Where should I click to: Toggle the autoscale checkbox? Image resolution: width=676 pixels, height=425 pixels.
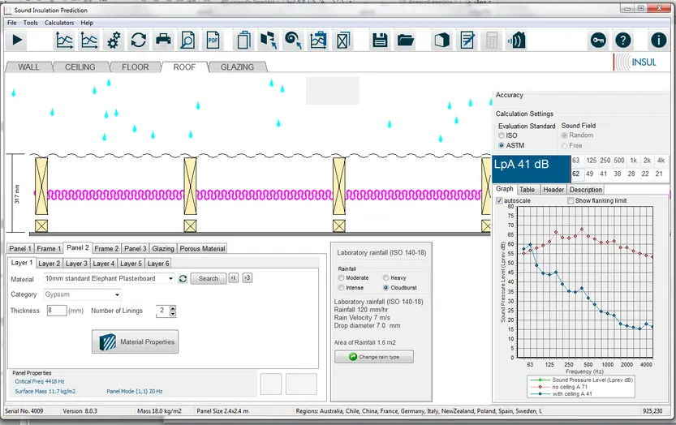coord(499,200)
